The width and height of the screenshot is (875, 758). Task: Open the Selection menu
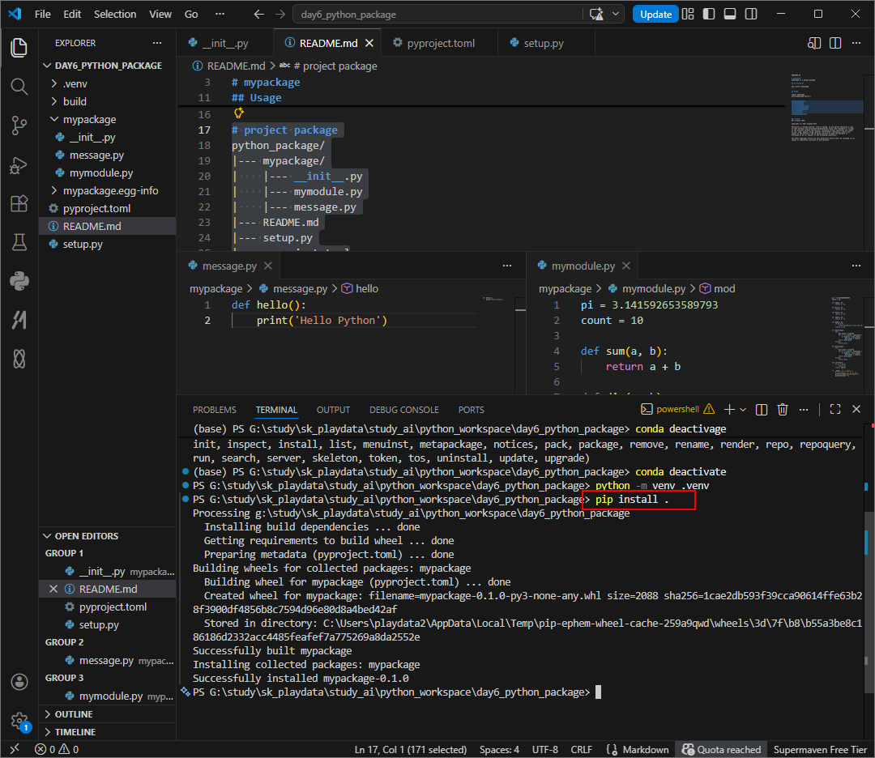pos(115,14)
